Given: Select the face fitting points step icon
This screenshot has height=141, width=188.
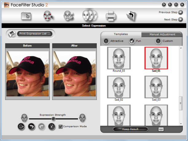Looking at the screenshot, I should click(48, 16).
